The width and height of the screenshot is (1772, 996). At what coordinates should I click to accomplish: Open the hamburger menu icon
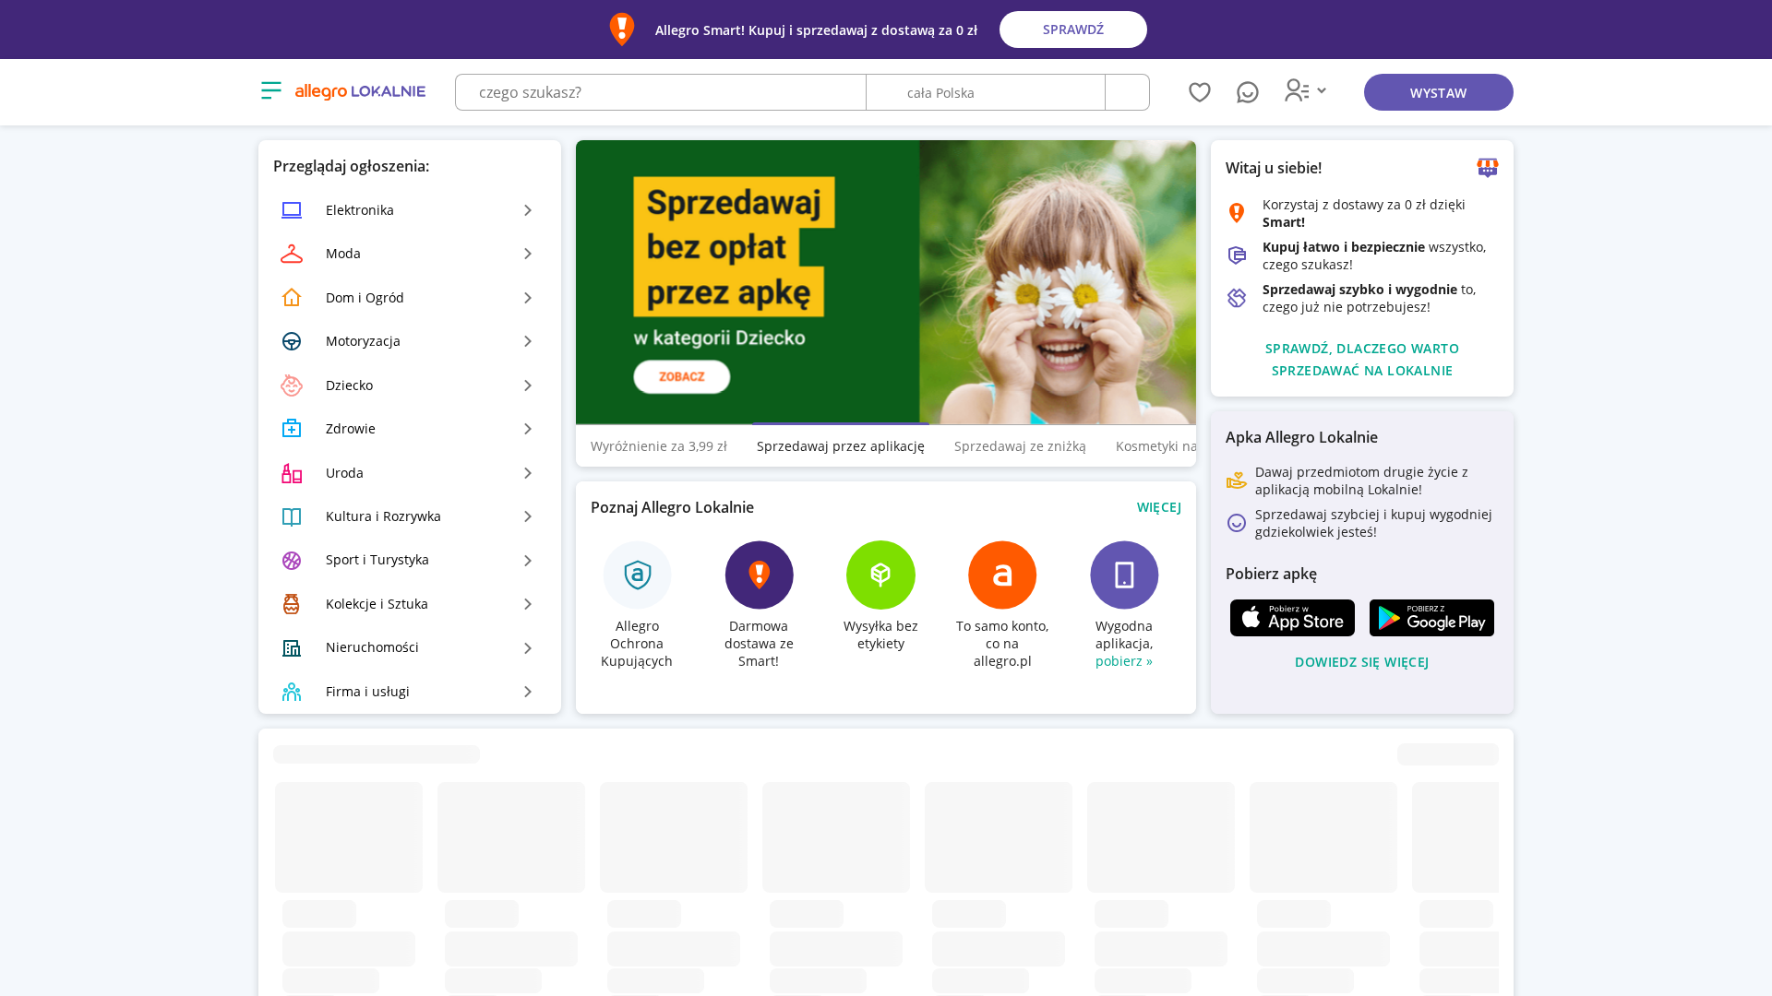tap(271, 90)
